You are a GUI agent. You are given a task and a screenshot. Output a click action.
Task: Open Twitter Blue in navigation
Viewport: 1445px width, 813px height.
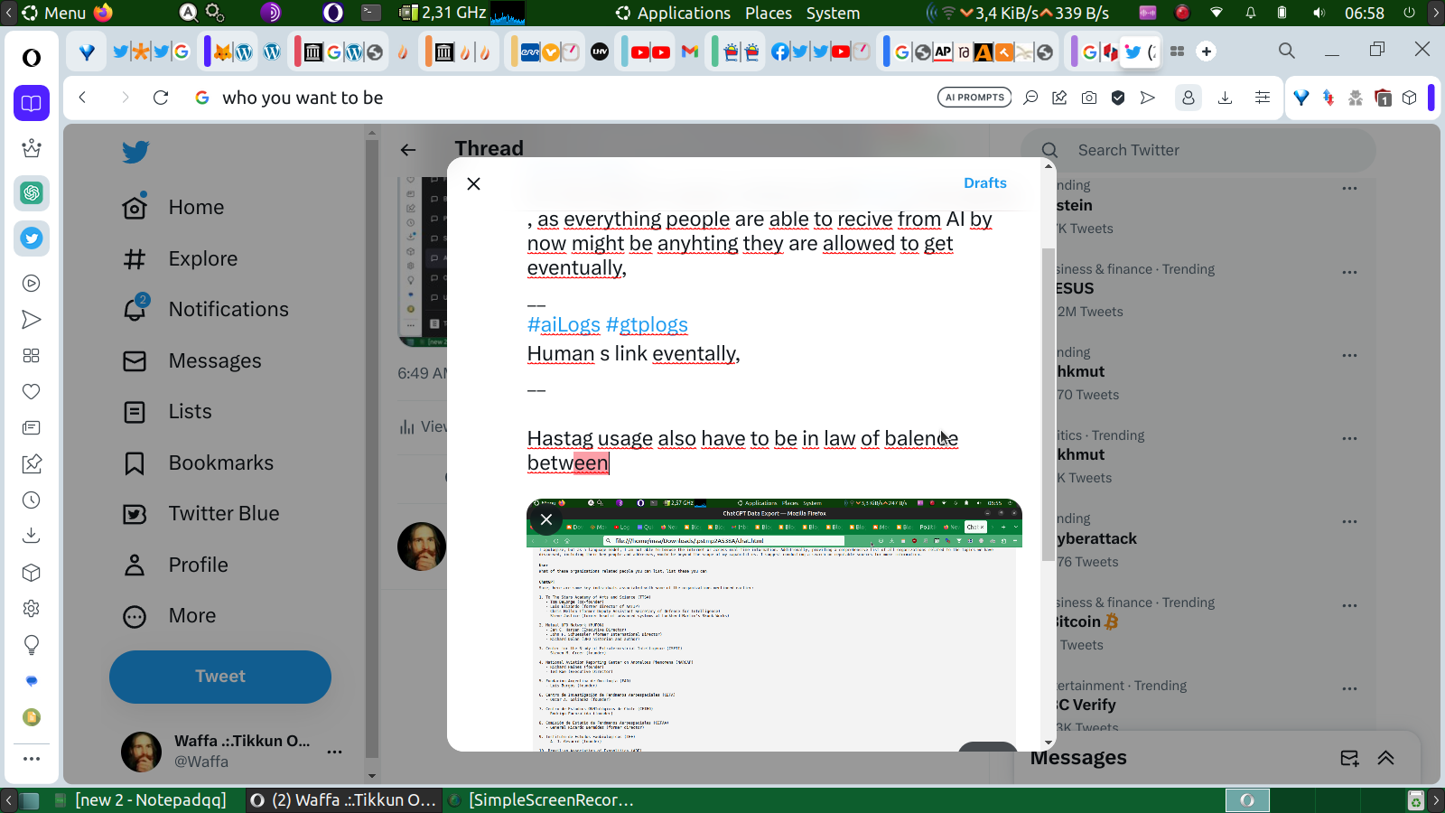(x=200, y=514)
